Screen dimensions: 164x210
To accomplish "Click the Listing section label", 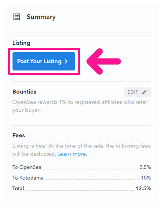I will click(x=21, y=43).
